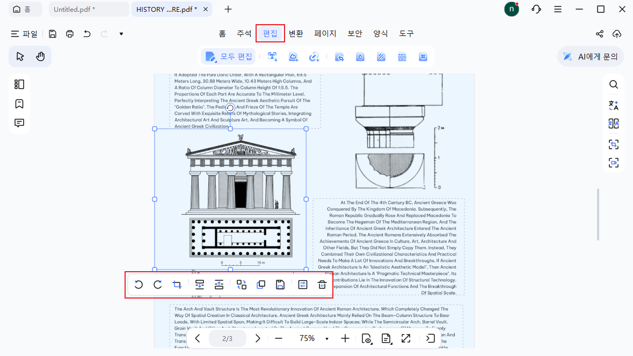633x356 pixels.
Task: Click the share icon
Action: (600, 34)
